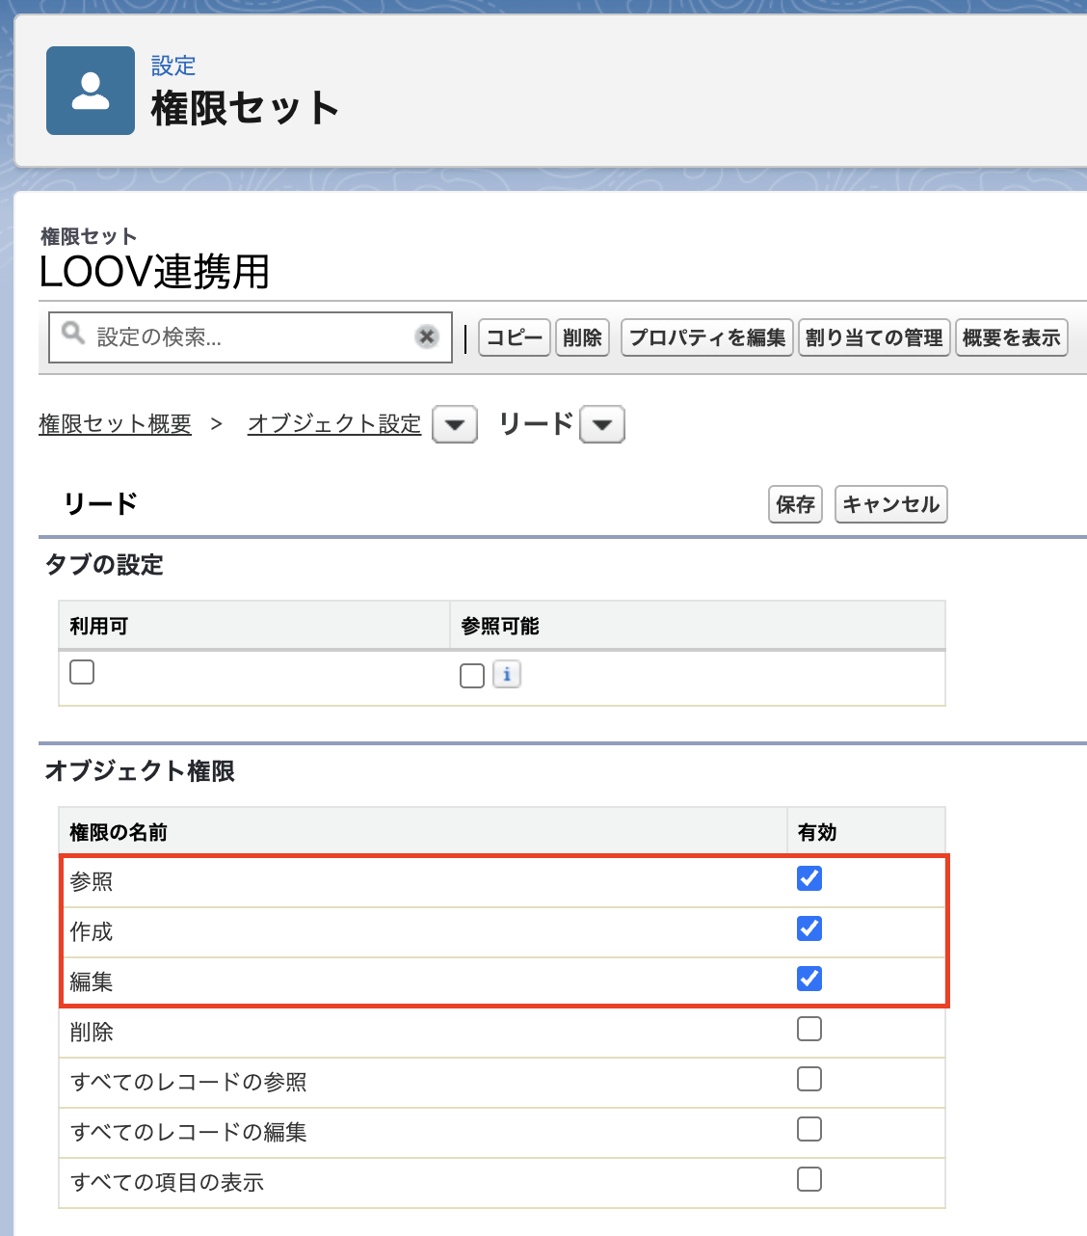Open the リード object dropdown arrow
Viewport: 1087px width, 1236px height.
click(x=602, y=424)
